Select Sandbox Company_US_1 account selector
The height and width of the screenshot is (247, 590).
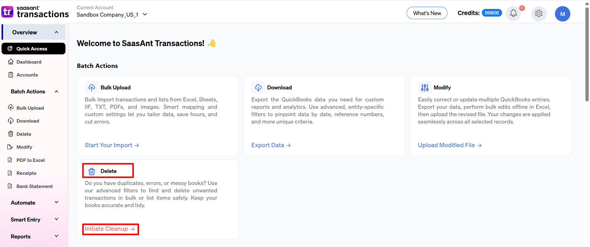pyautogui.click(x=112, y=14)
